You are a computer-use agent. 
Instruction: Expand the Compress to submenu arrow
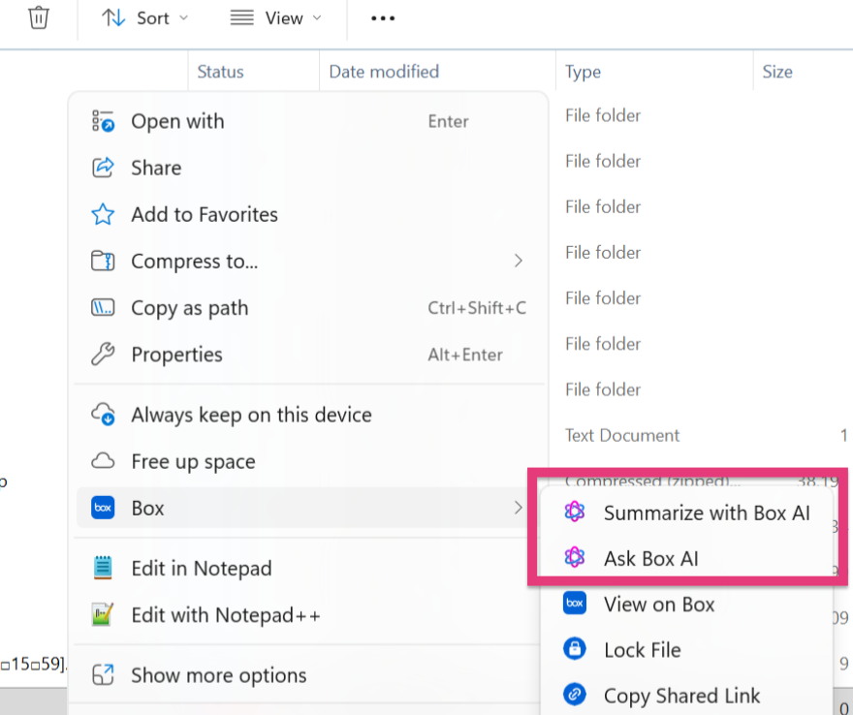519,261
